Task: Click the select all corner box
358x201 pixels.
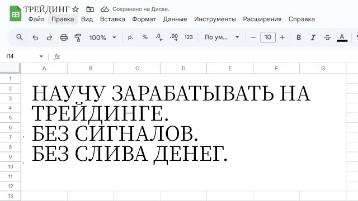Action: pos(10,68)
